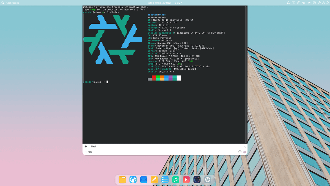Open the brightness sun tray icon

[x=309, y=3]
